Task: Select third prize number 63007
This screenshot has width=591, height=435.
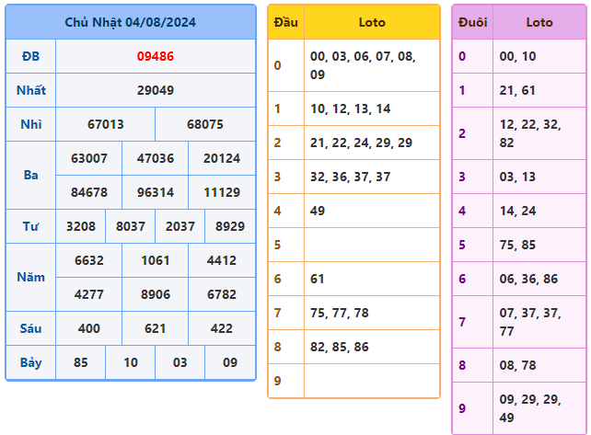Action: coord(88,158)
